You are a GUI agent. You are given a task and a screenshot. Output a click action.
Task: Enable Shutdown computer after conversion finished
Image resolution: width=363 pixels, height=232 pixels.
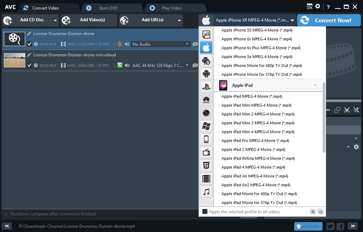point(6,214)
